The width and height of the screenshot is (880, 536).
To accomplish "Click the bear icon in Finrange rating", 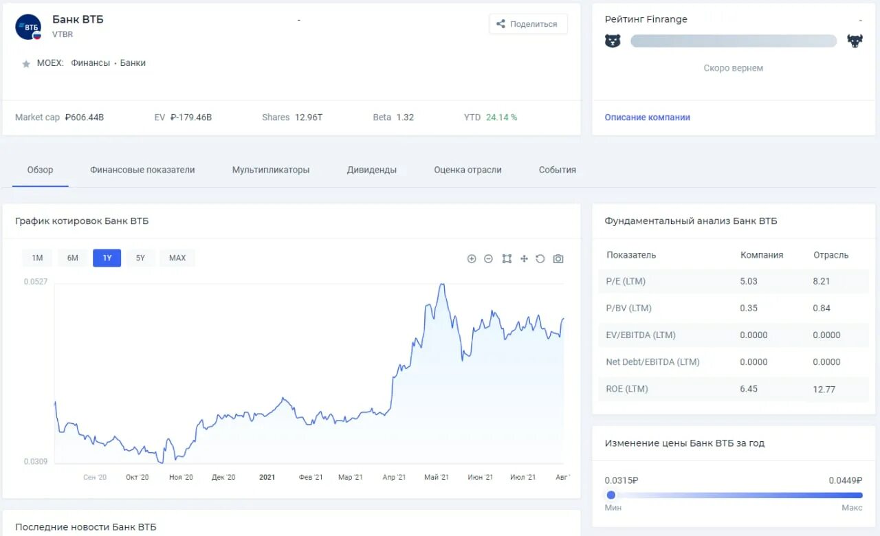I will point(613,41).
